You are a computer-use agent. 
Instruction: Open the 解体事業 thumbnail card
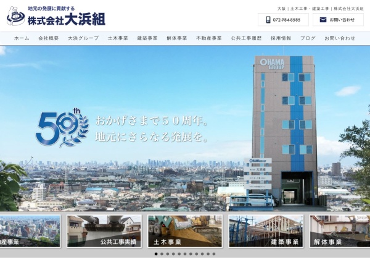340,231
